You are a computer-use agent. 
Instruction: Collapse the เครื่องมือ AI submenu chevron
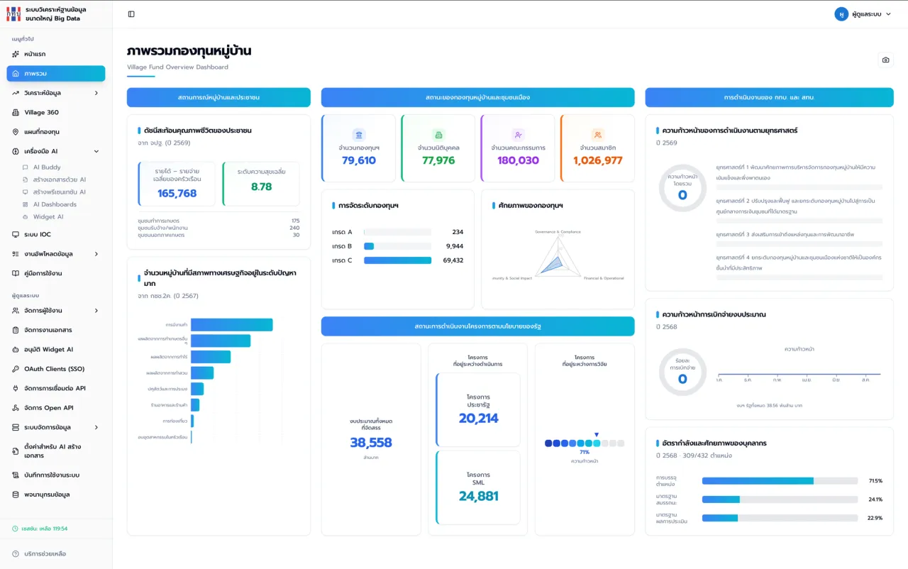pyautogui.click(x=96, y=151)
